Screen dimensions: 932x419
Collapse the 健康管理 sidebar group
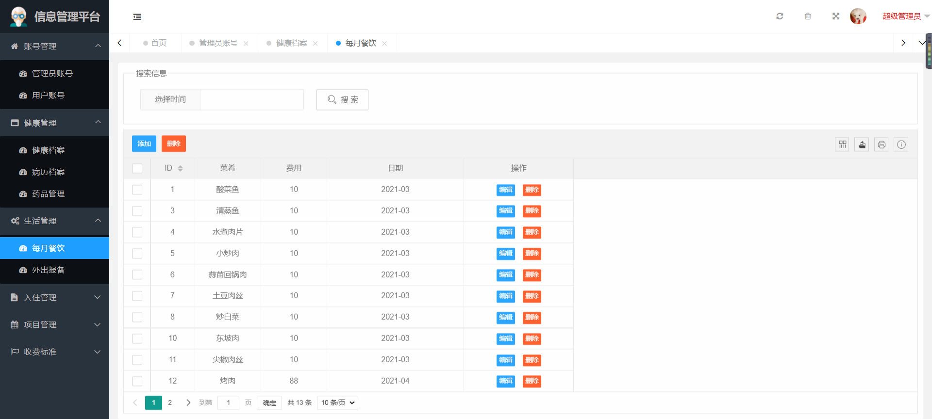point(54,123)
